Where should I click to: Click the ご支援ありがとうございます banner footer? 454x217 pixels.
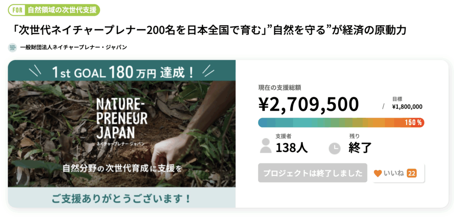[121, 198]
